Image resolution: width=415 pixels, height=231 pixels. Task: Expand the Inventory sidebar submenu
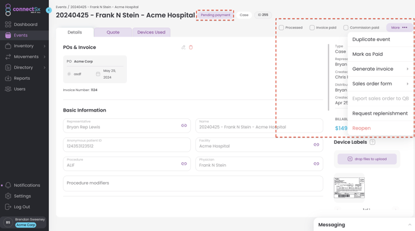pyautogui.click(x=45, y=46)
